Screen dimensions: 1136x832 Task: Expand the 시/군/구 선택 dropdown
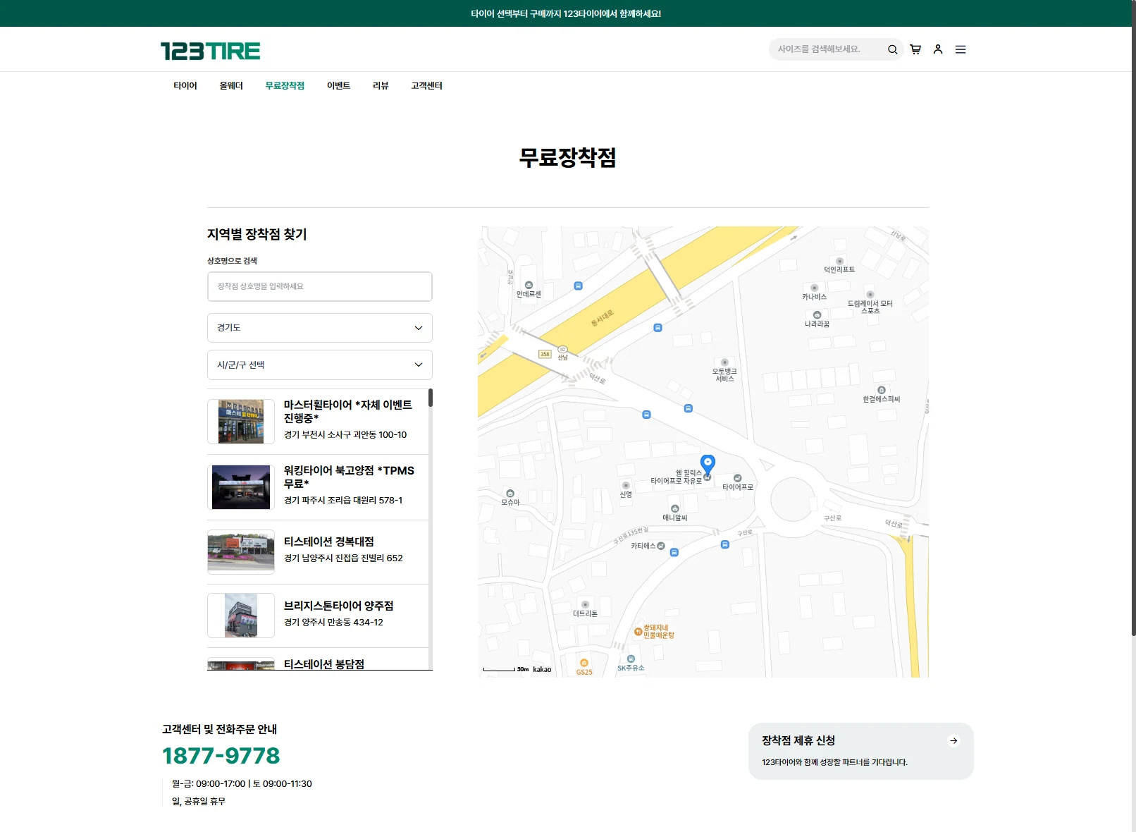(x=320, y=365)
